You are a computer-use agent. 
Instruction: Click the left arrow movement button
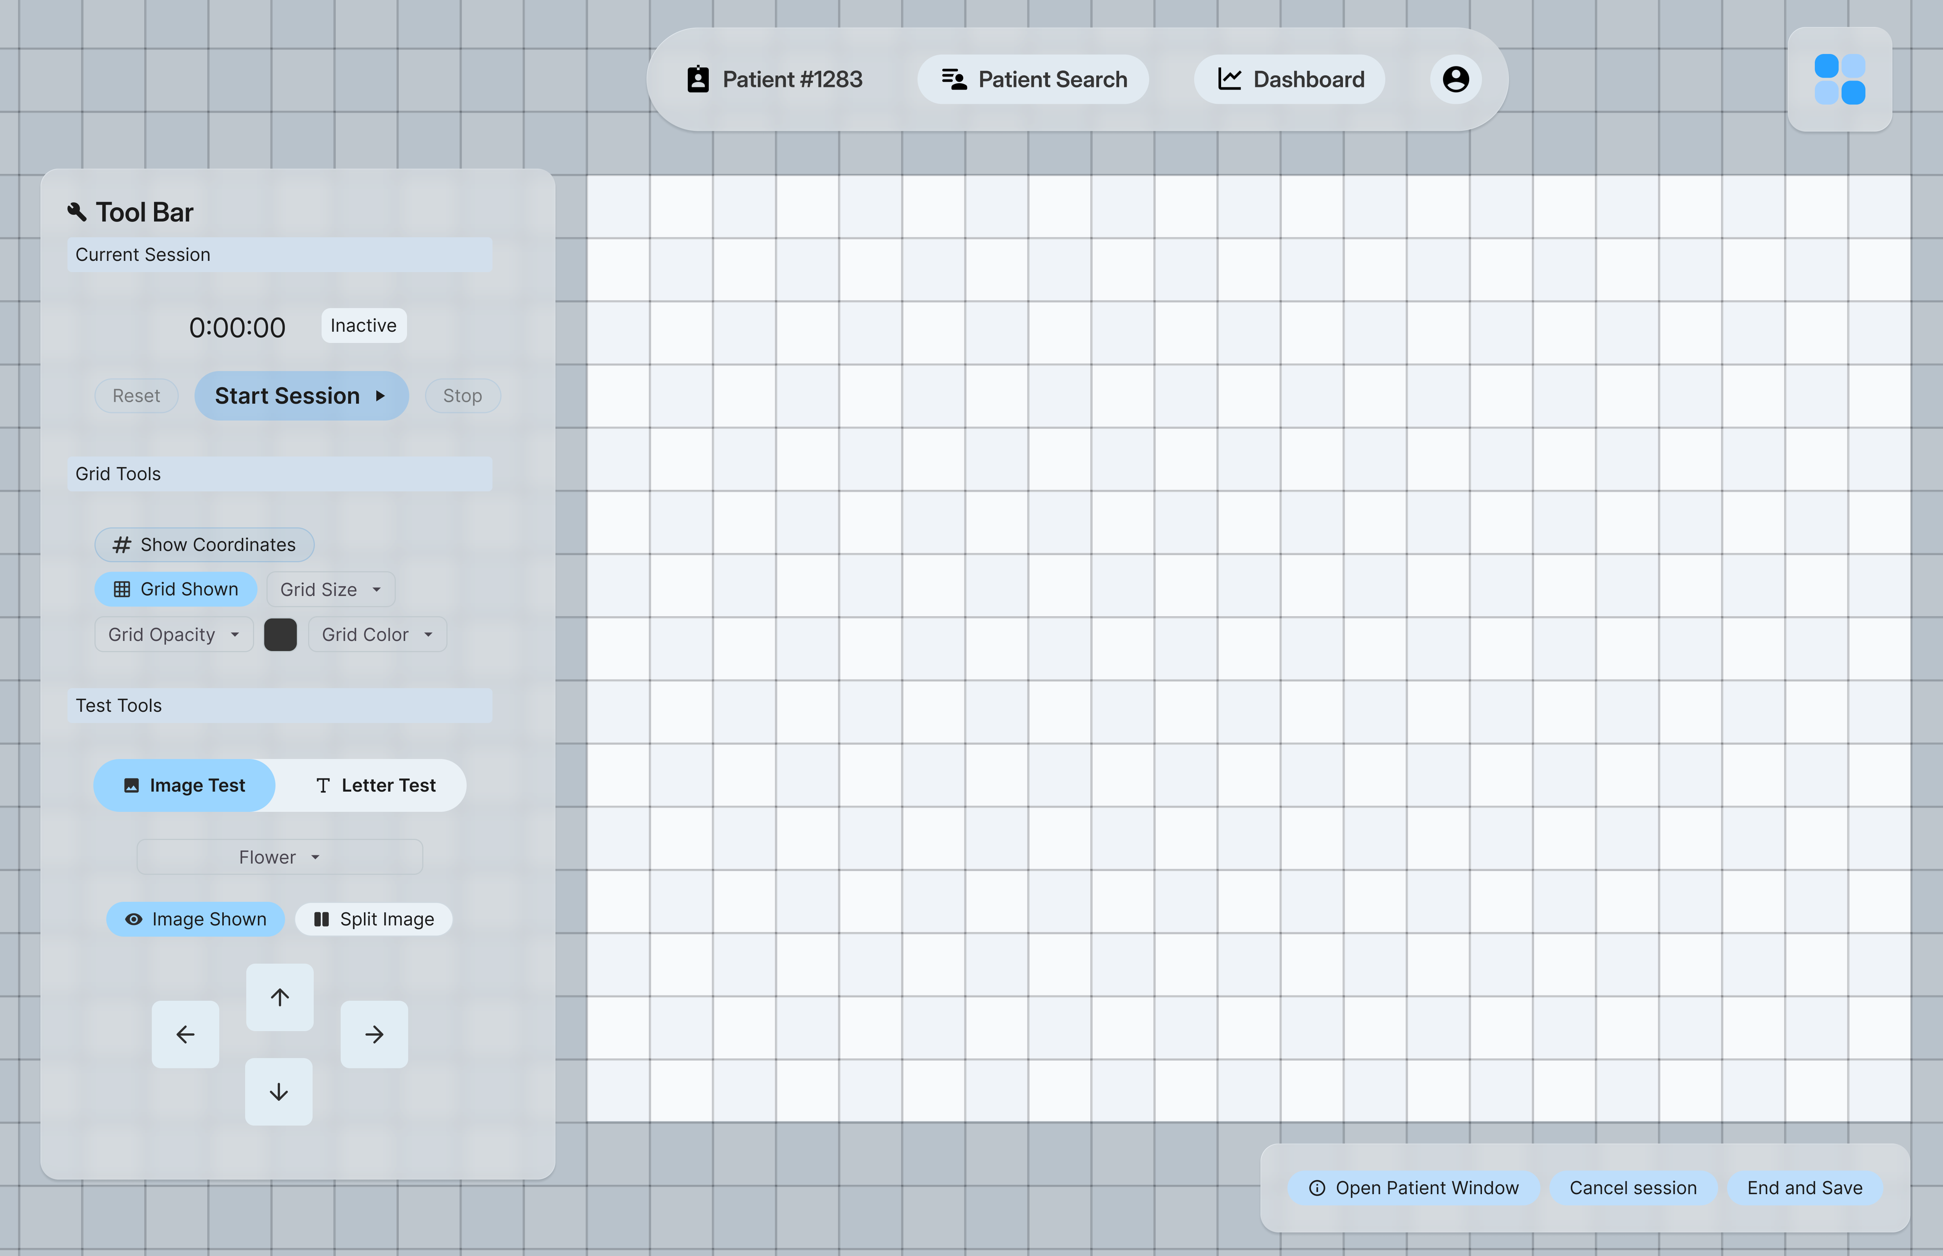(185, 1034)
